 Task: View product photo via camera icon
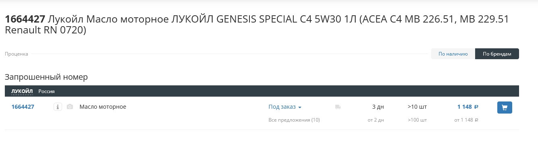point(70,107)
